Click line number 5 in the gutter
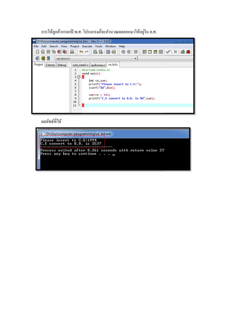228x323 pixels. click(x=75, y=84)
